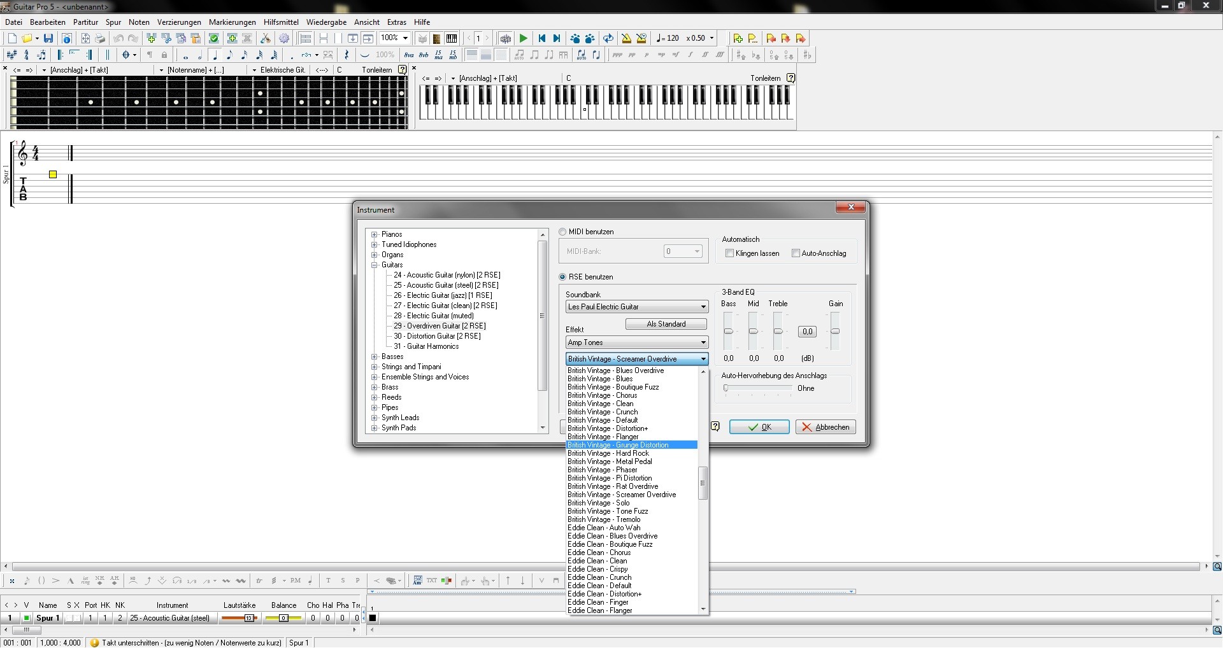Click the fortissimo ff dynamic icon
Image resolution: width=1223 pixels, height=648 pixels.
click(x=705, y=55)
